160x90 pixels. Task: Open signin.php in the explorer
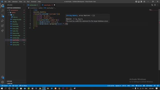[15, 42]
